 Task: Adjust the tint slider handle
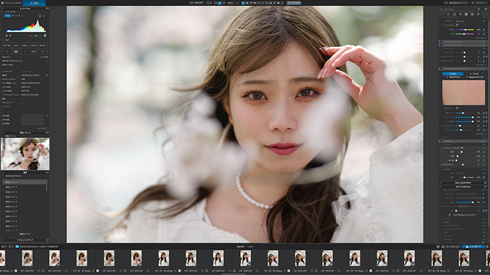pos(464,34)
